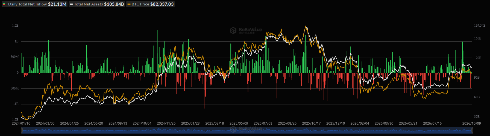Click the 60B label on the right axis

tap(477, 97)
